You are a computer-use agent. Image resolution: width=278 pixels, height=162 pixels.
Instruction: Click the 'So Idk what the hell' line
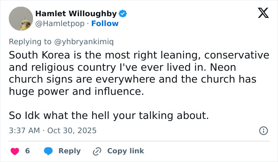pyautogui.click(x=109, y=116)
